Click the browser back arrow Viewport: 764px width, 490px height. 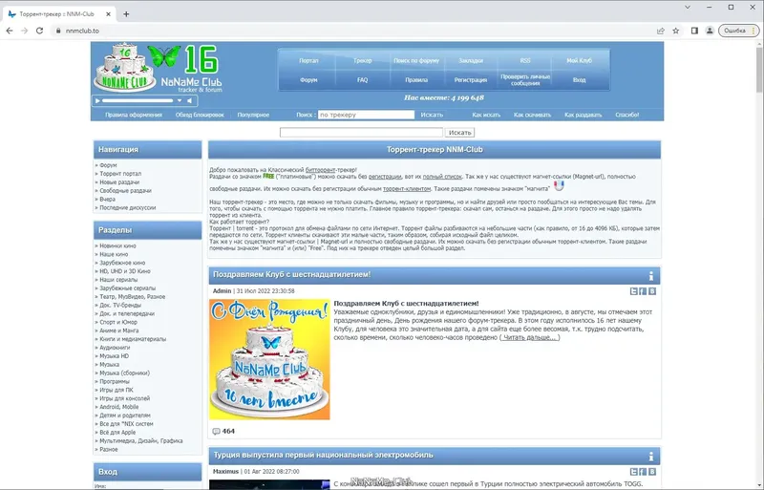click(x=10, y=31)
